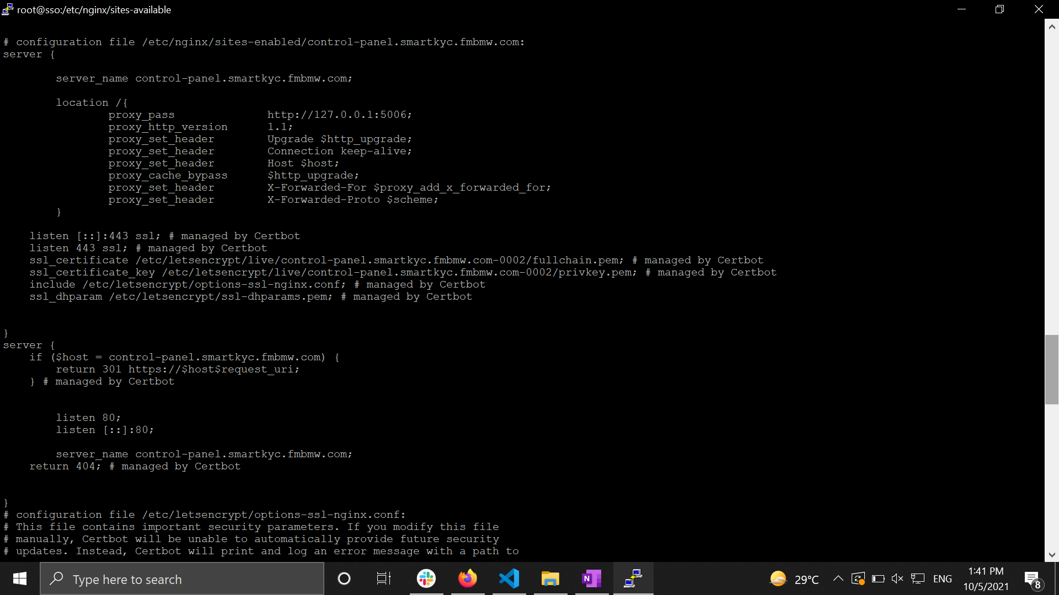Open Cortana circle icon

pyautogui.click(x=344, y=579)
